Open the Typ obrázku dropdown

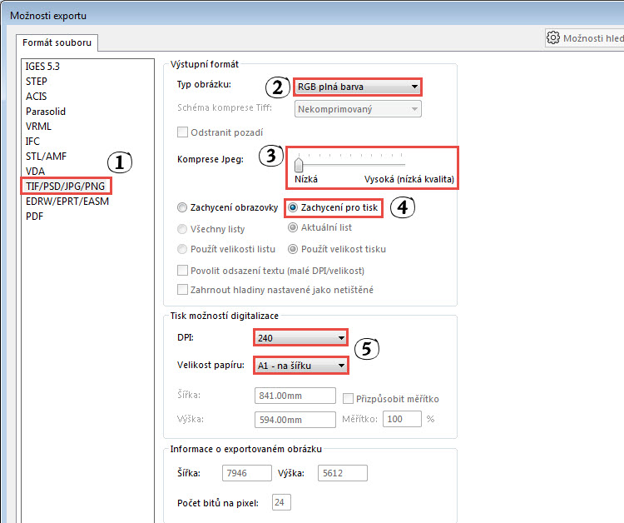click(x=358, y=86)
